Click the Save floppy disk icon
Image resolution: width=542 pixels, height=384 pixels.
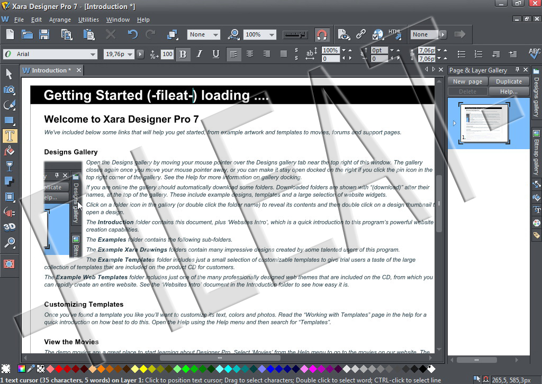click(44, 34)
